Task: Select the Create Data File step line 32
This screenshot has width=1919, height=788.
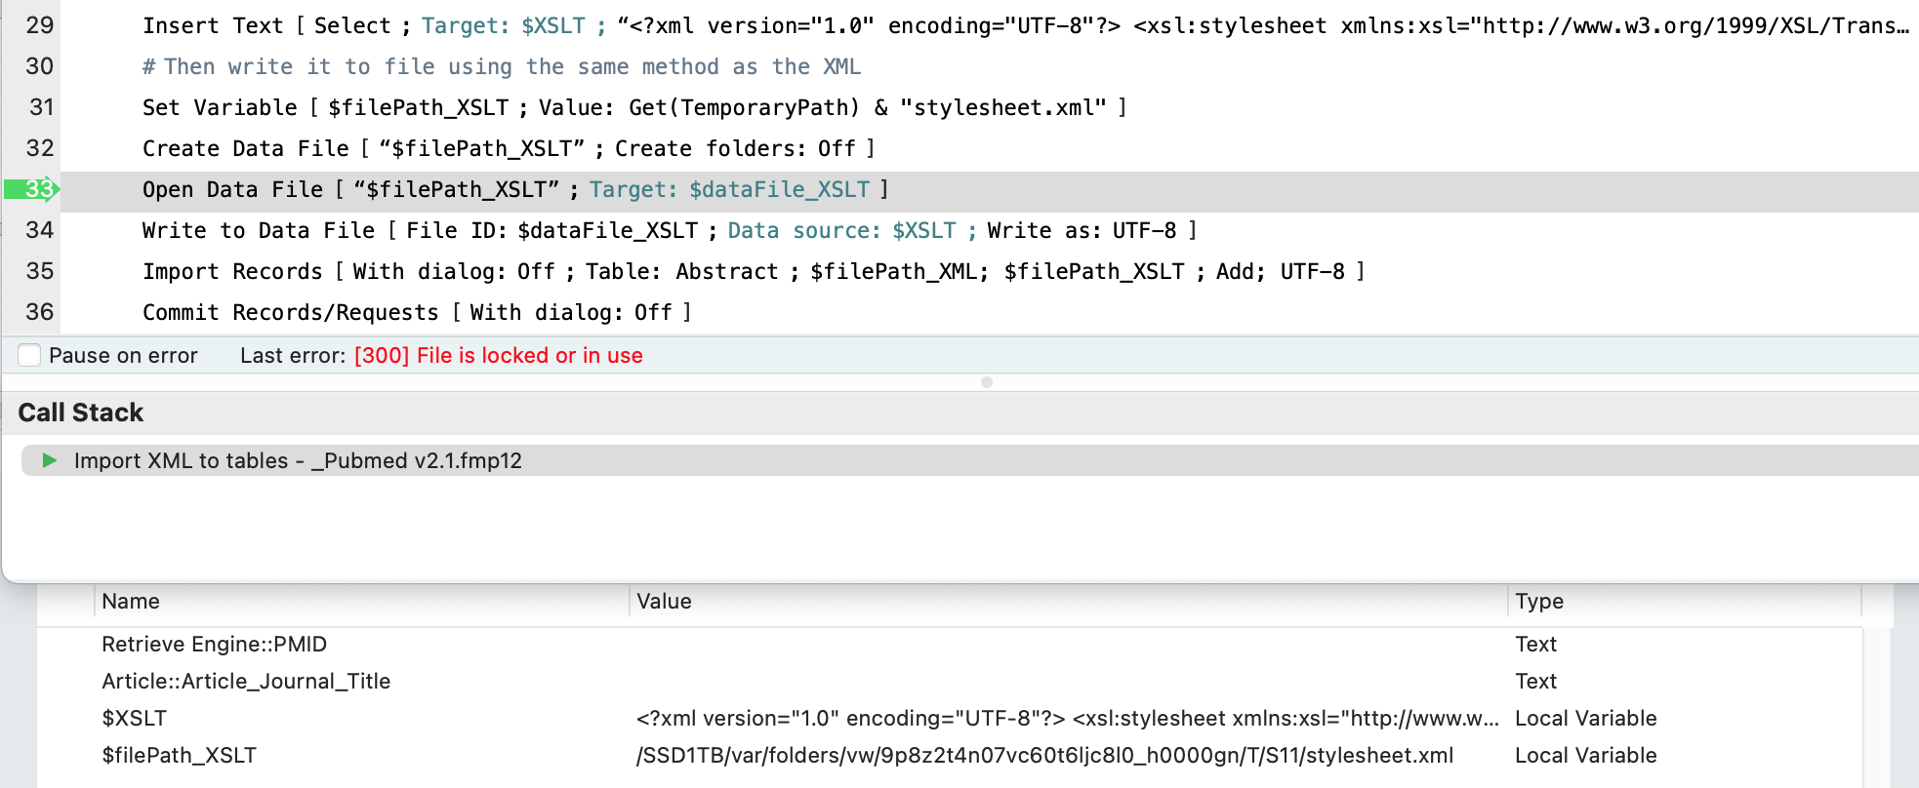Action: click(989, 148)
